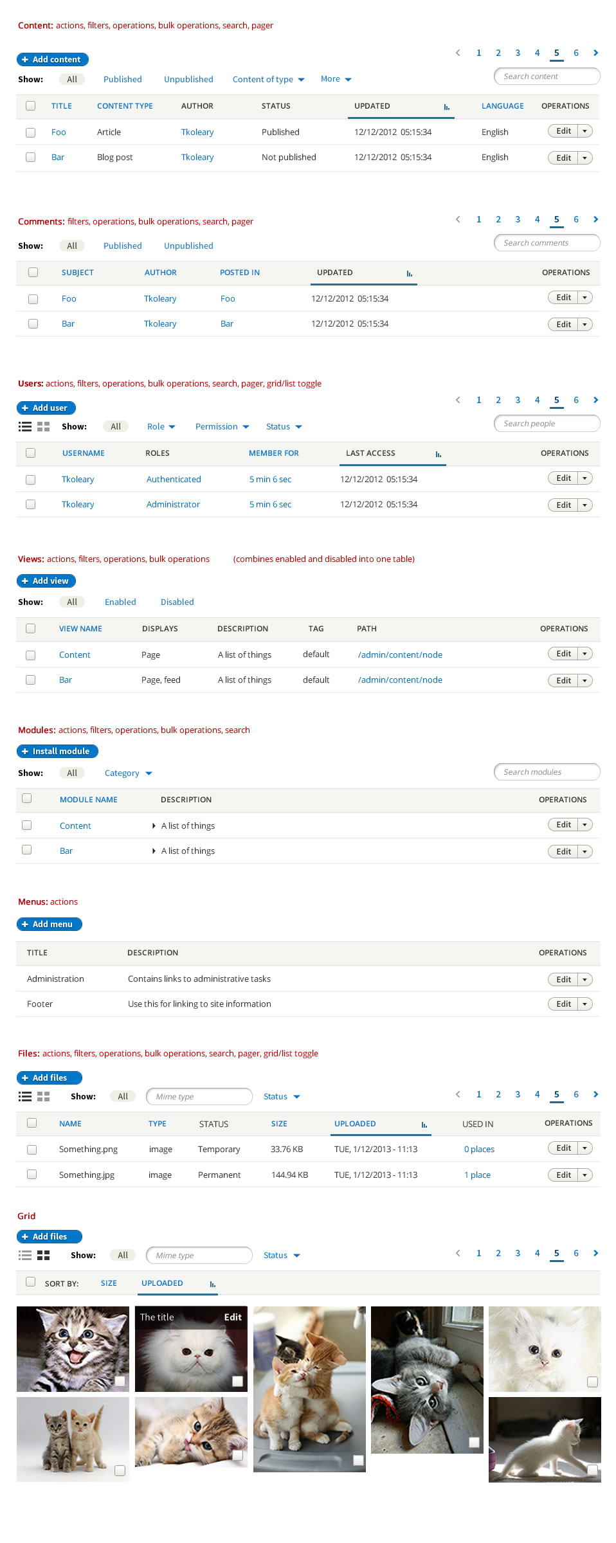Click plus icon on Install module button
The height and width of the screenshot is (1543, 616).
pyautogui.click(x=25, y=751)
